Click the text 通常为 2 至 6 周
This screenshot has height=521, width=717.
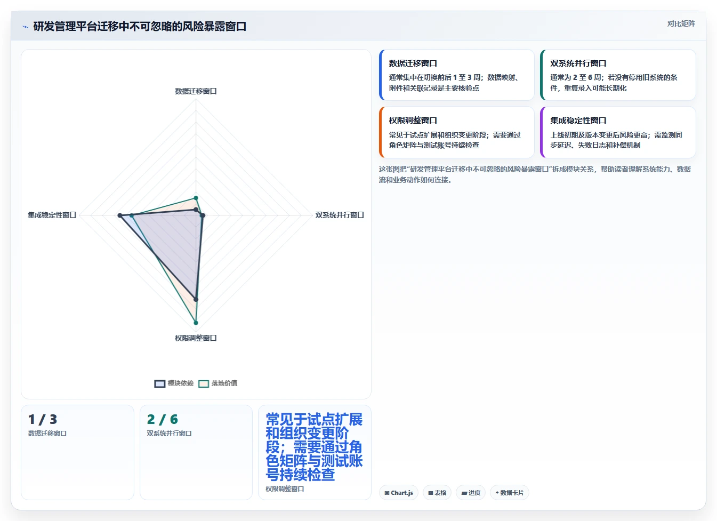576,77
